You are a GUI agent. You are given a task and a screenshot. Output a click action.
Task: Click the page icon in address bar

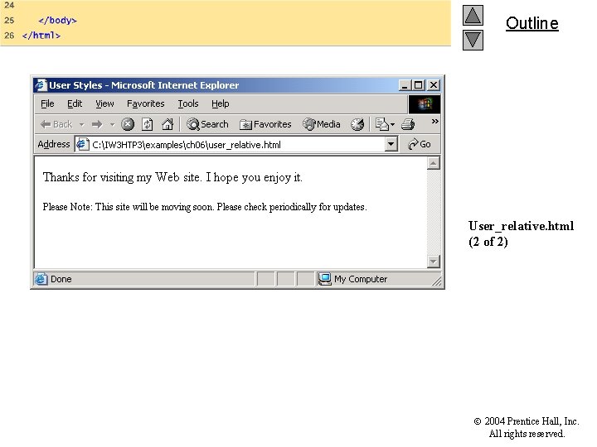coord(83,144)
